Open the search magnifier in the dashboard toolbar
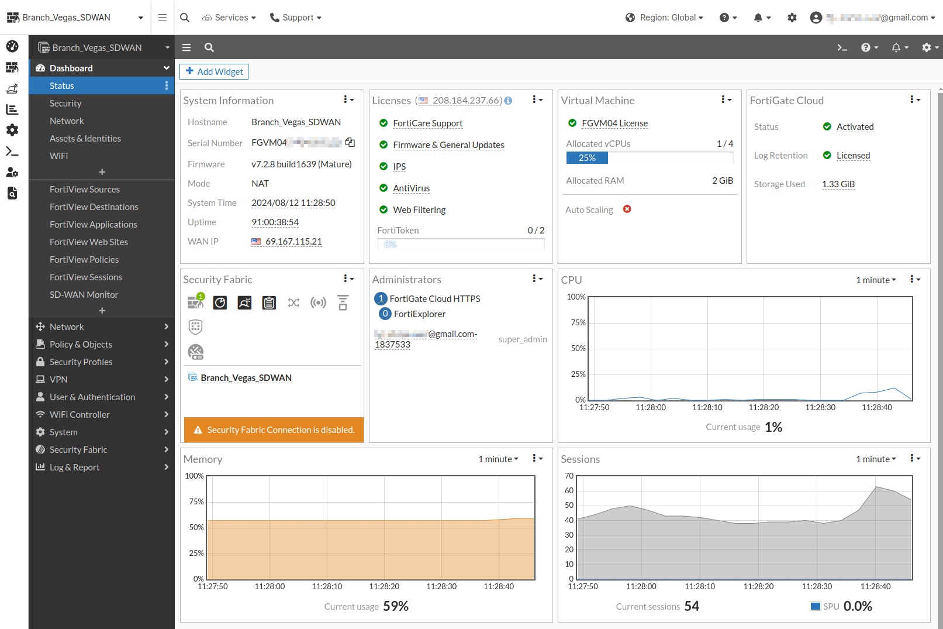943x629 pixels. (209, 47)
